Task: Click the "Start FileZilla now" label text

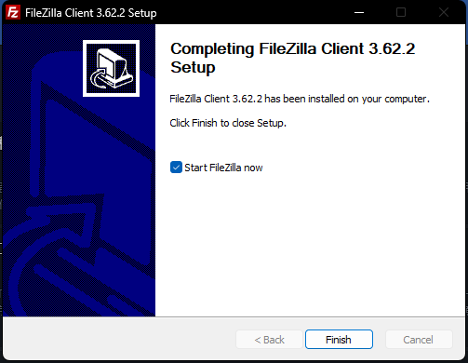Action: [223, 168]
